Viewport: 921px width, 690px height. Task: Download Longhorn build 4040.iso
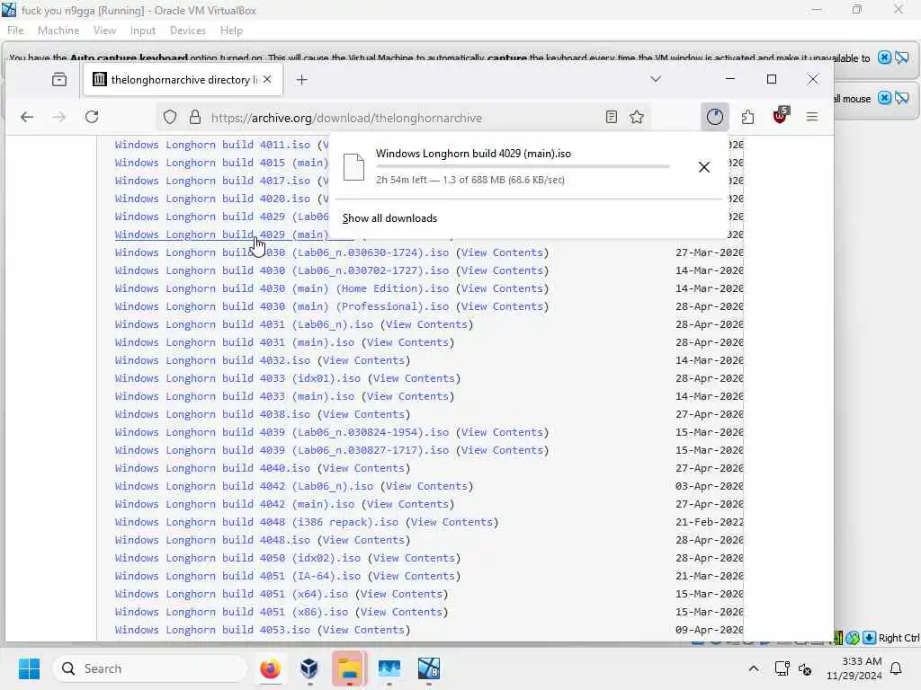coord(212,468)
